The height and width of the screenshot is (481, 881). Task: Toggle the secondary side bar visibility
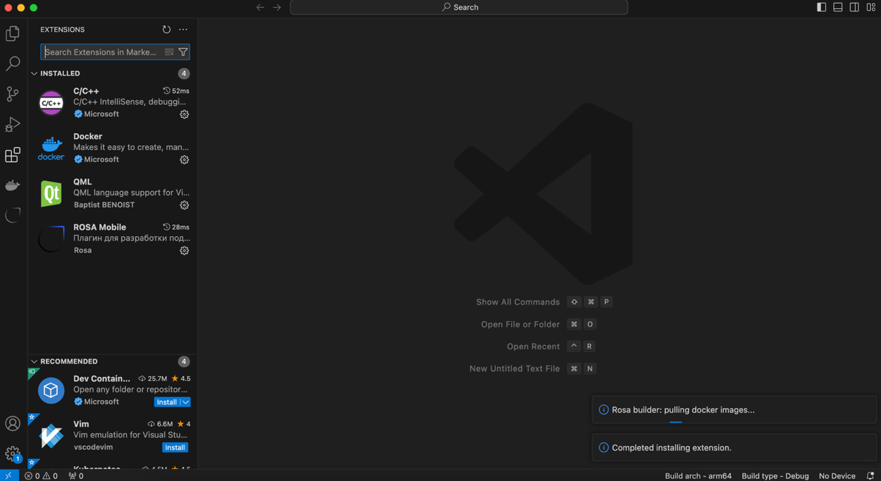[854, 7]
